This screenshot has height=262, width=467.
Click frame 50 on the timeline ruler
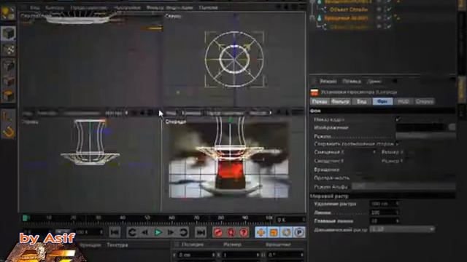(x=147, y=218)
